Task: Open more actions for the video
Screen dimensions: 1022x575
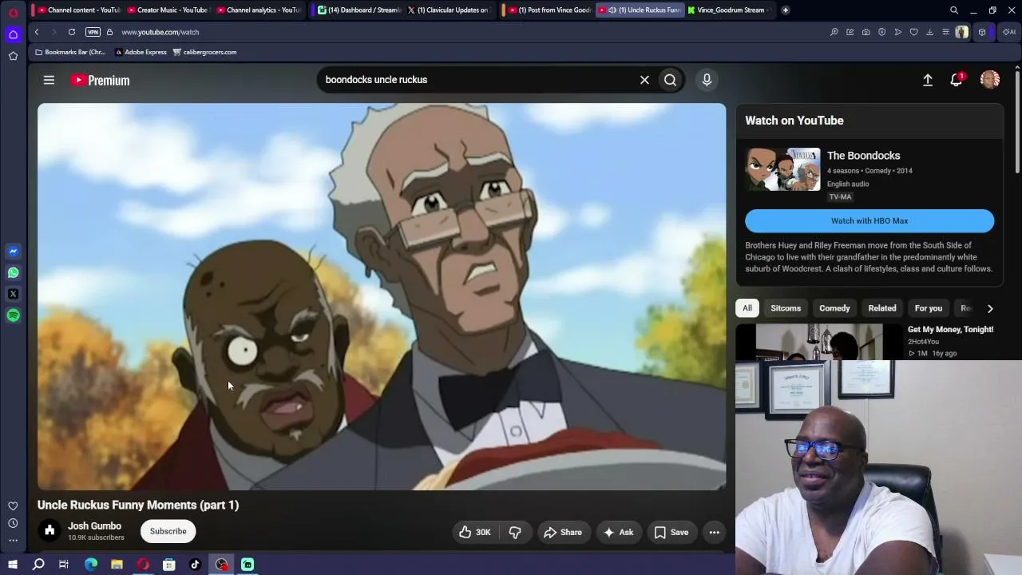Action: click(715, 532)
